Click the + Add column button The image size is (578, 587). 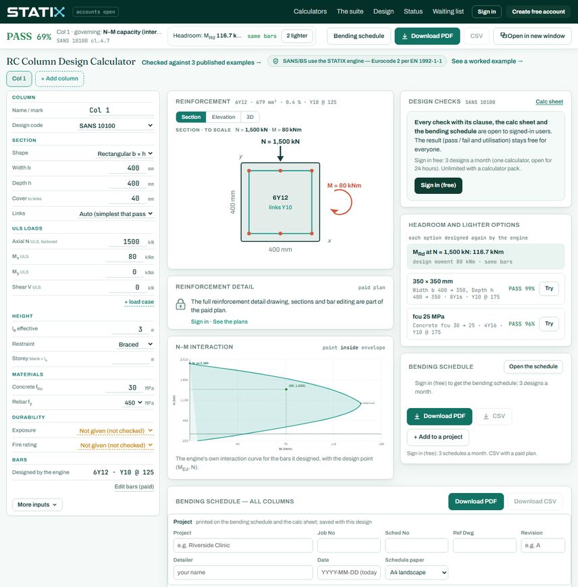59,78
